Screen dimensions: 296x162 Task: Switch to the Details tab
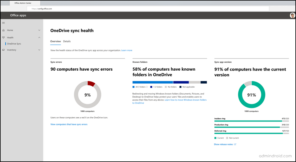tap(67, 41)
